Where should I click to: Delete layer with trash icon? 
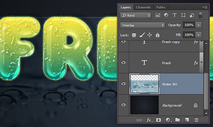(196, 120)
